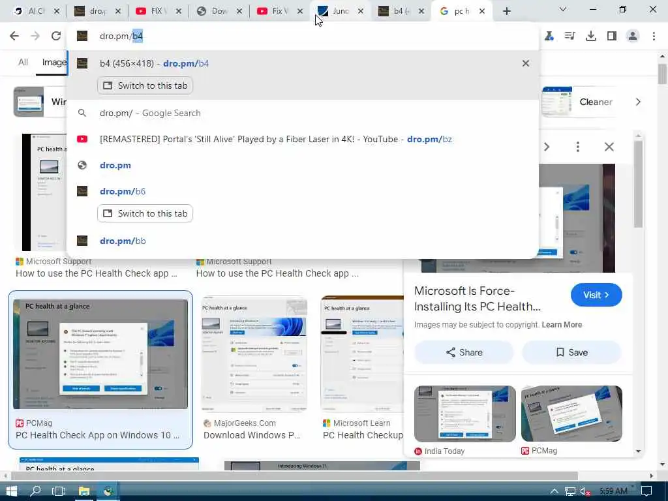Open preview panel three-dot options

pos(578,147)
